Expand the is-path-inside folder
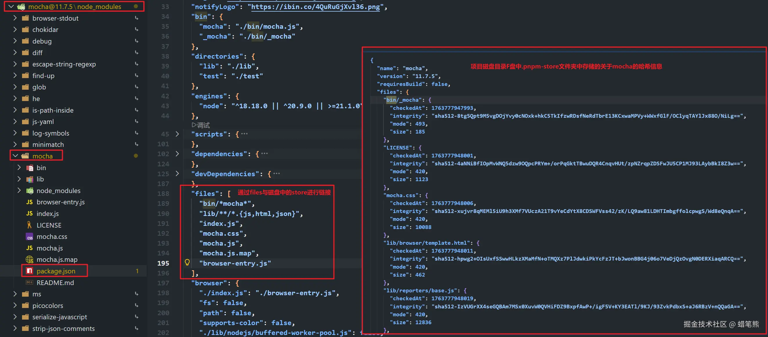This screenshot has width=768, height=337. point(15,110)
